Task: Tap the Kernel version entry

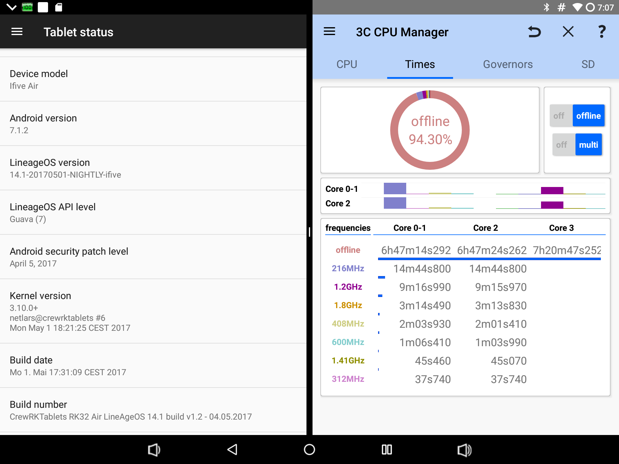Action: point(153,311)
